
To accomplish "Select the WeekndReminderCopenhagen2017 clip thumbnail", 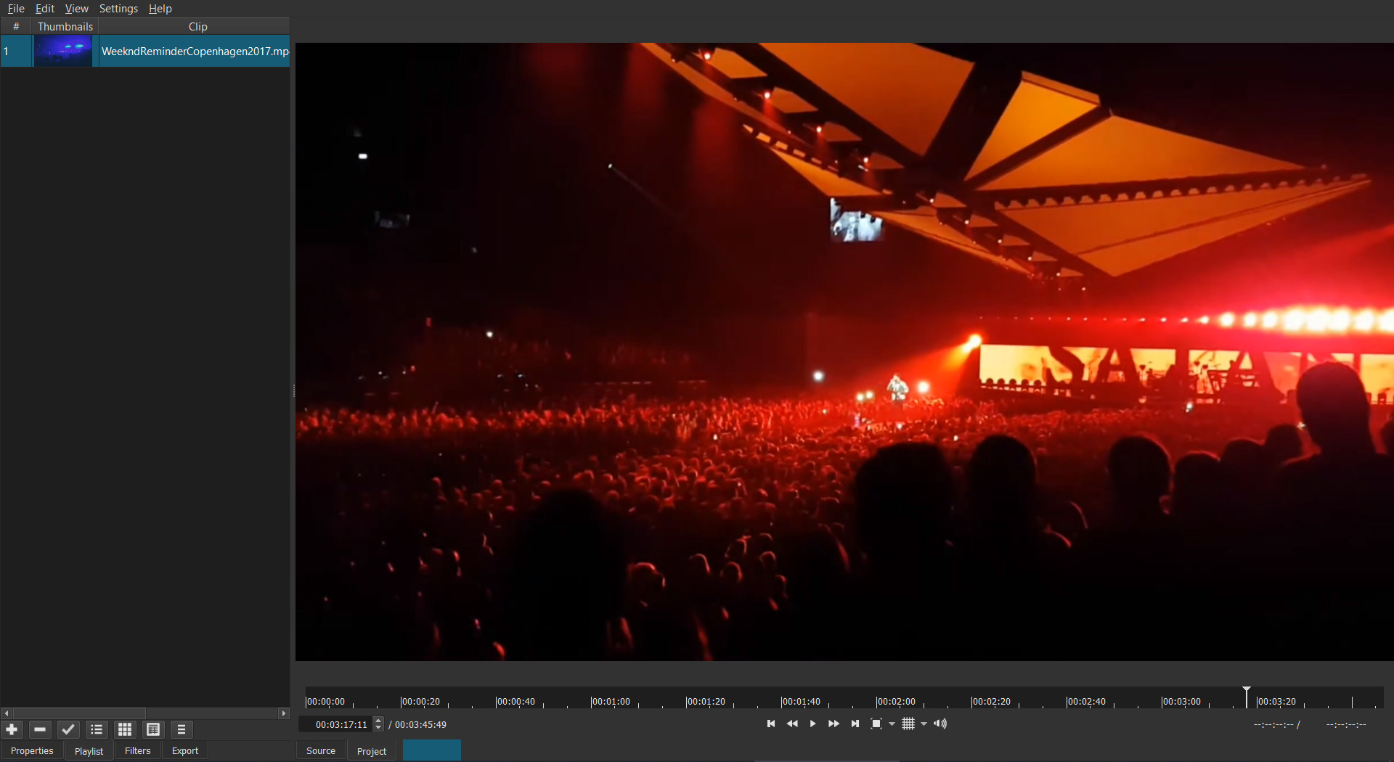I will 63,52.
